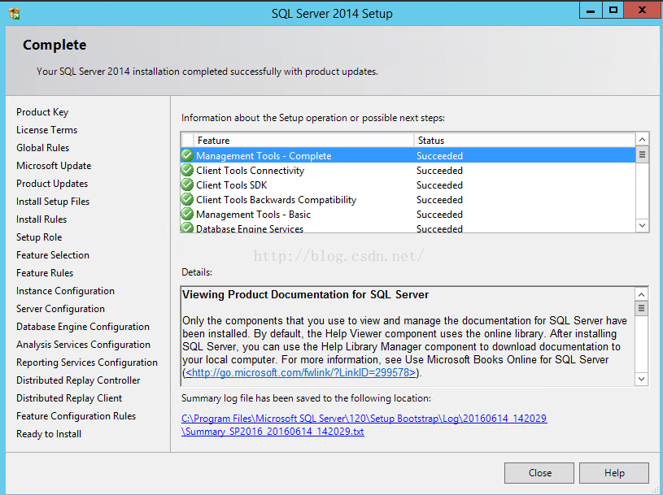Click Succeeded status for Client Tools SDK

click(x=439, y=185)
